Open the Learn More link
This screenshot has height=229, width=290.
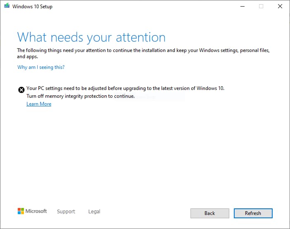[x=39, y=104]
